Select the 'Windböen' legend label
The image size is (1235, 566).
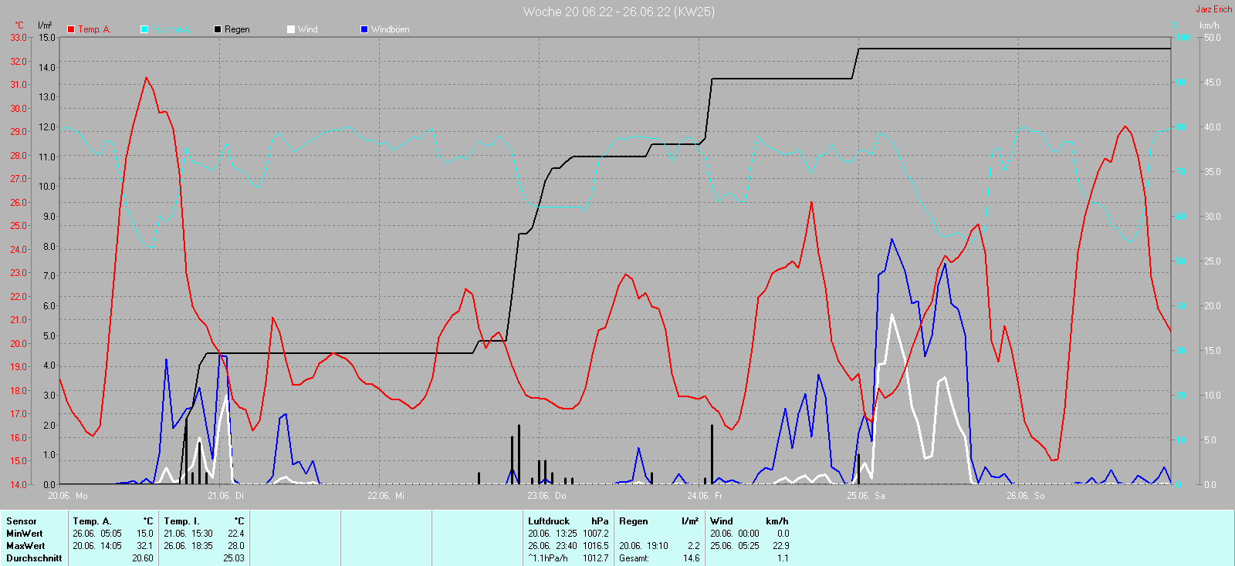click(391, 29)
